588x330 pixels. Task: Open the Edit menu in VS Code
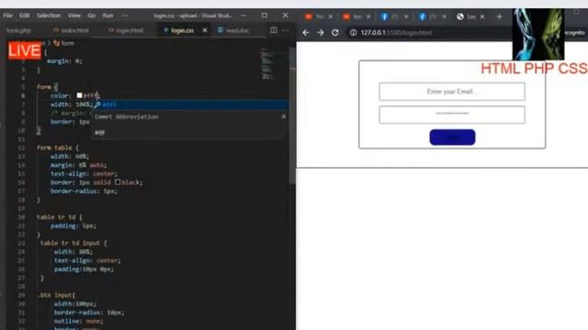click(x=25, y=16)
